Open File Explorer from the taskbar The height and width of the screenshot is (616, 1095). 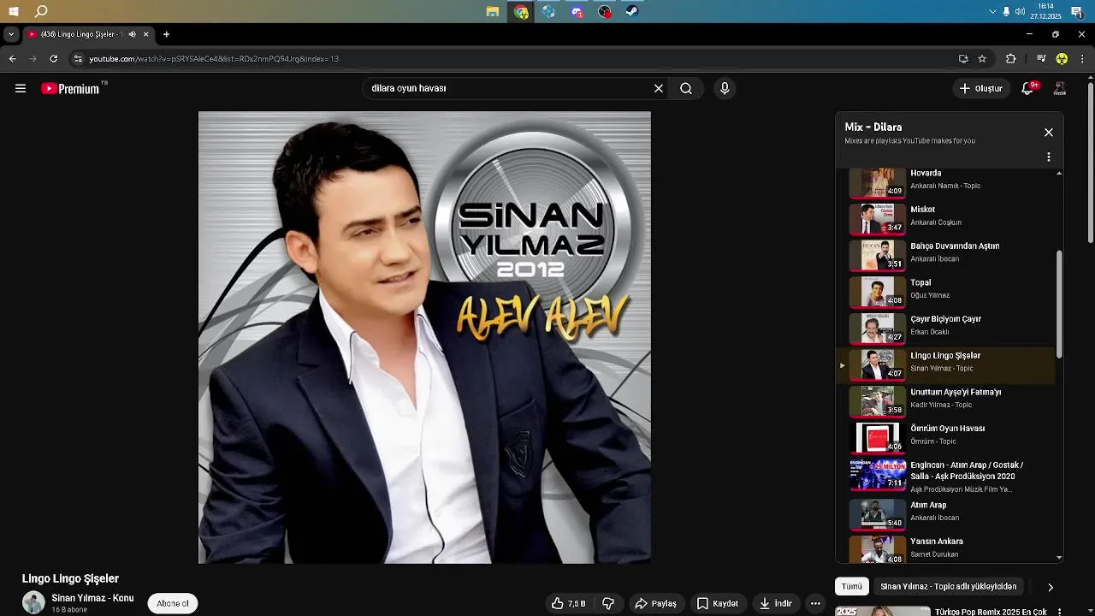493,12
